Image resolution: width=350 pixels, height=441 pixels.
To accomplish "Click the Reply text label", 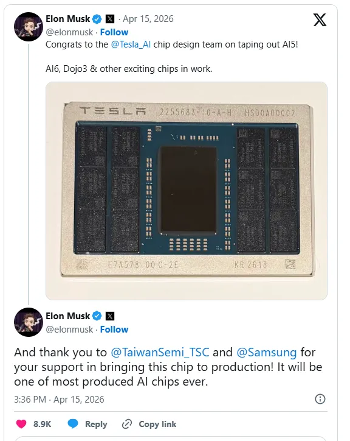I will [96, 424].
